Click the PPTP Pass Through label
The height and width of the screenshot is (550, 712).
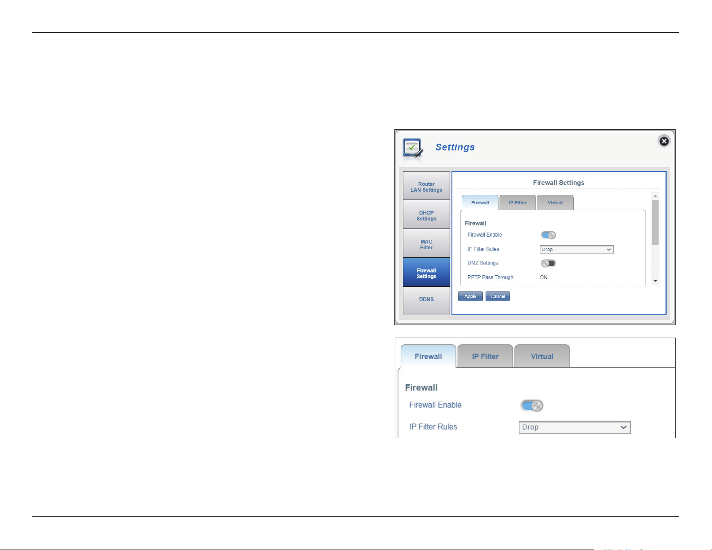tap(491, 277)
